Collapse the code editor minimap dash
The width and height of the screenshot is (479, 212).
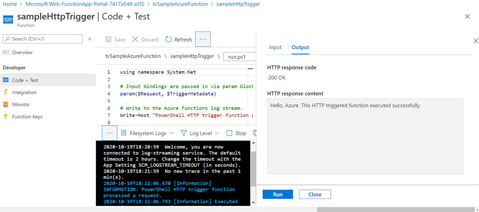(x=250, y=69)
